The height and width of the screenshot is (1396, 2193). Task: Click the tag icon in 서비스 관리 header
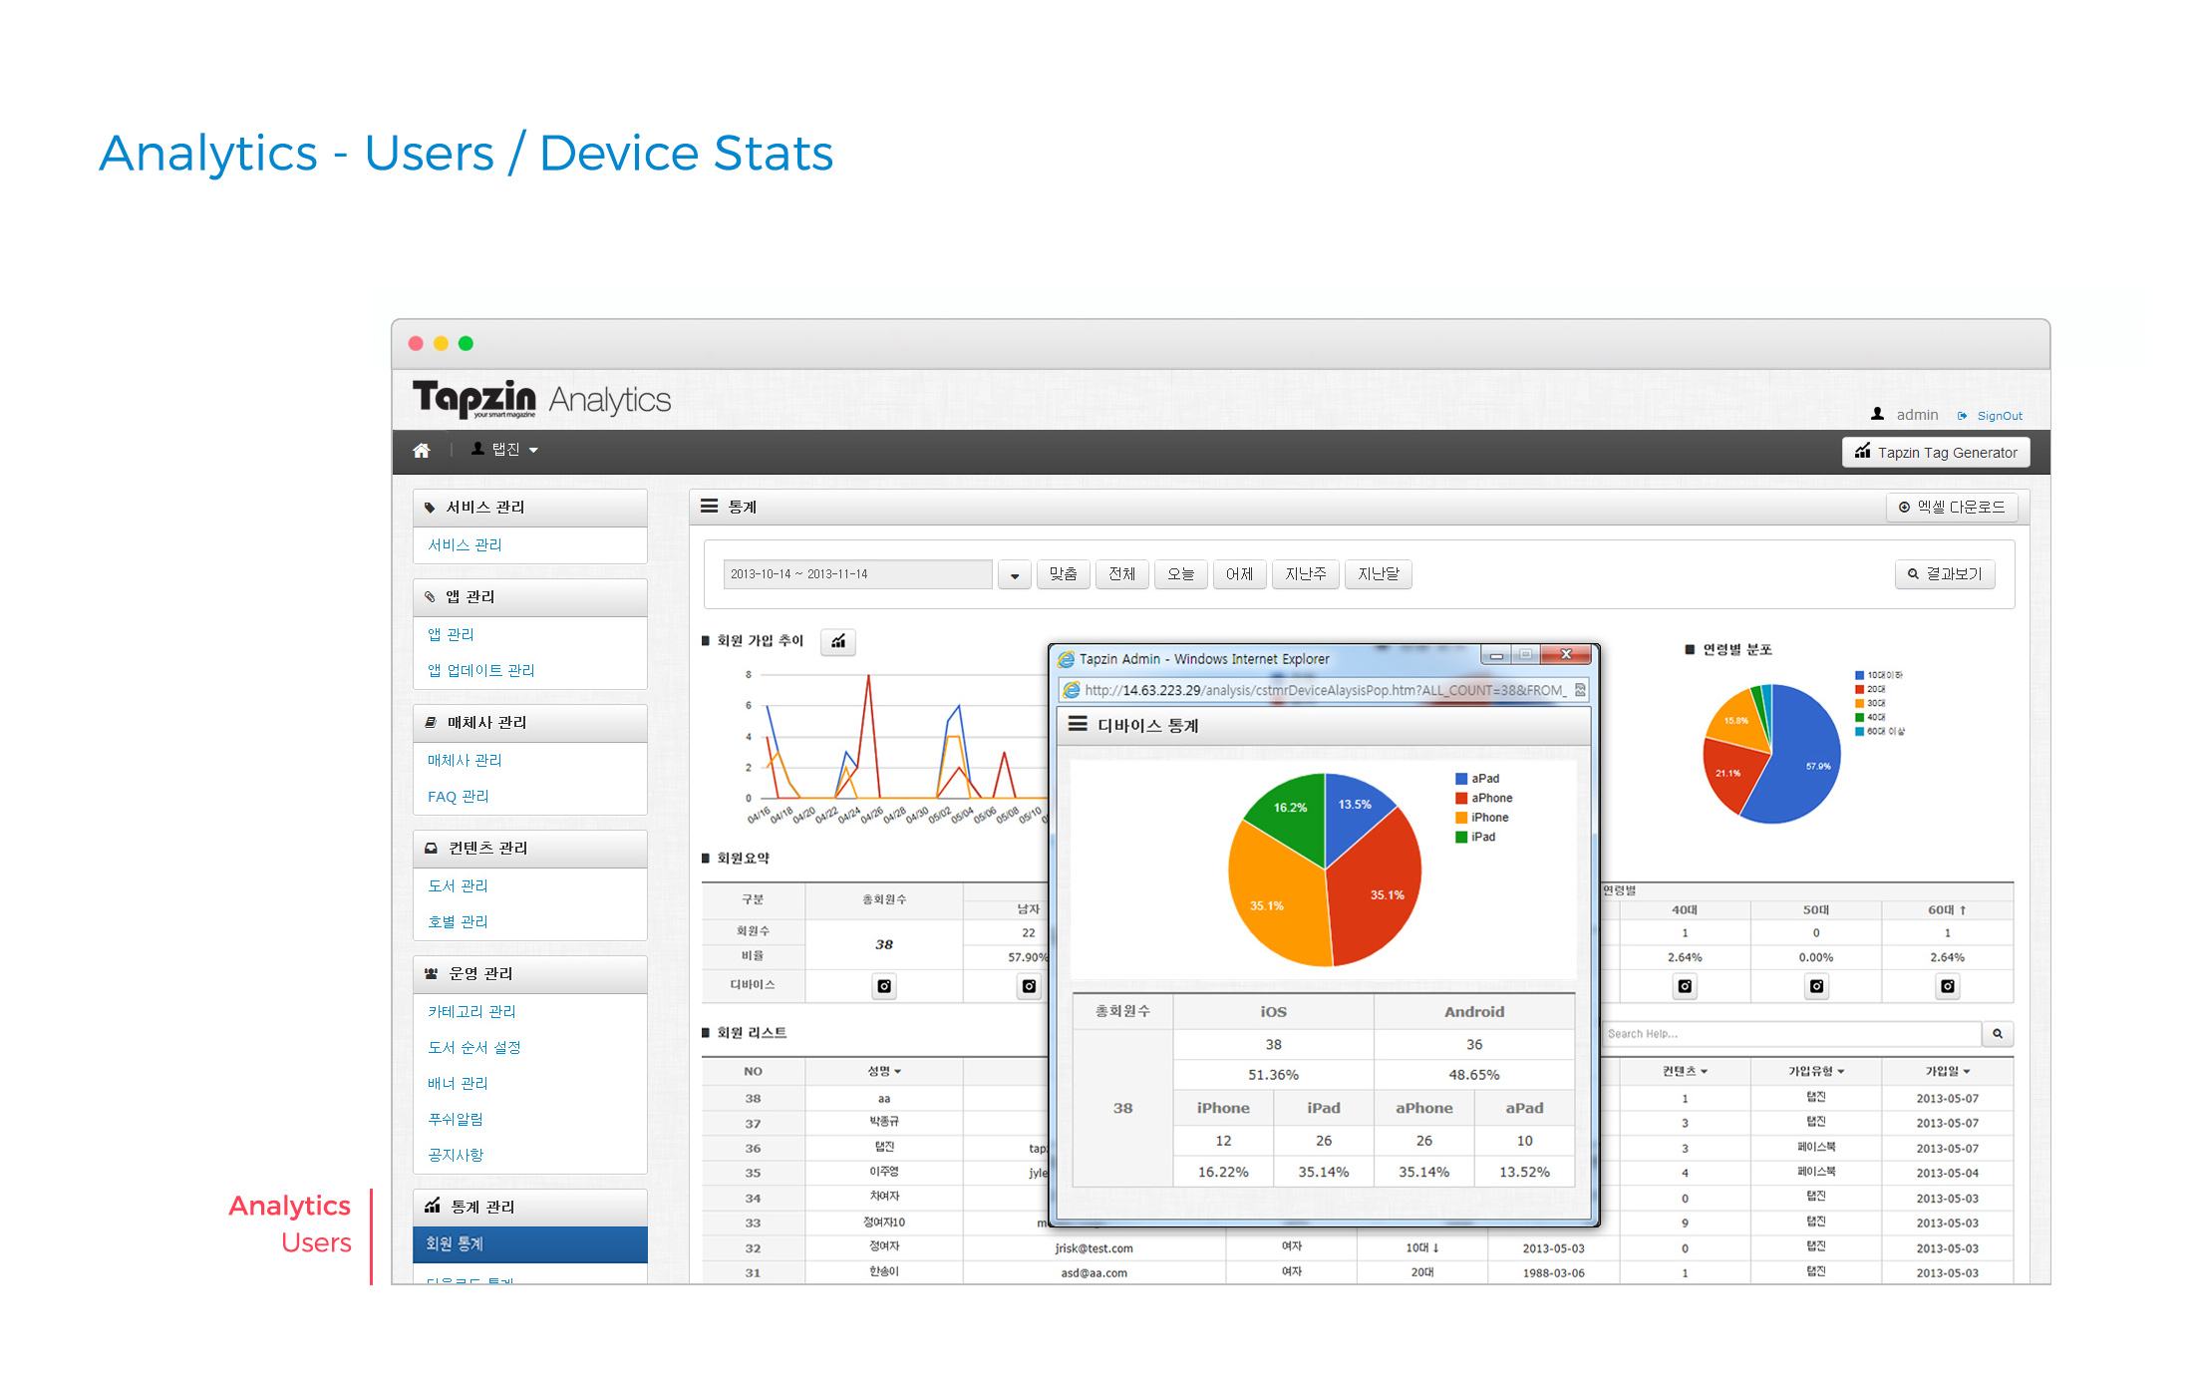[430, 508]
